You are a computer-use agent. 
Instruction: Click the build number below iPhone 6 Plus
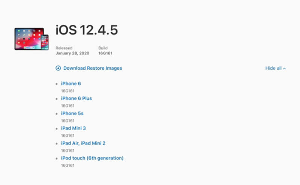[x=67, y=106]
